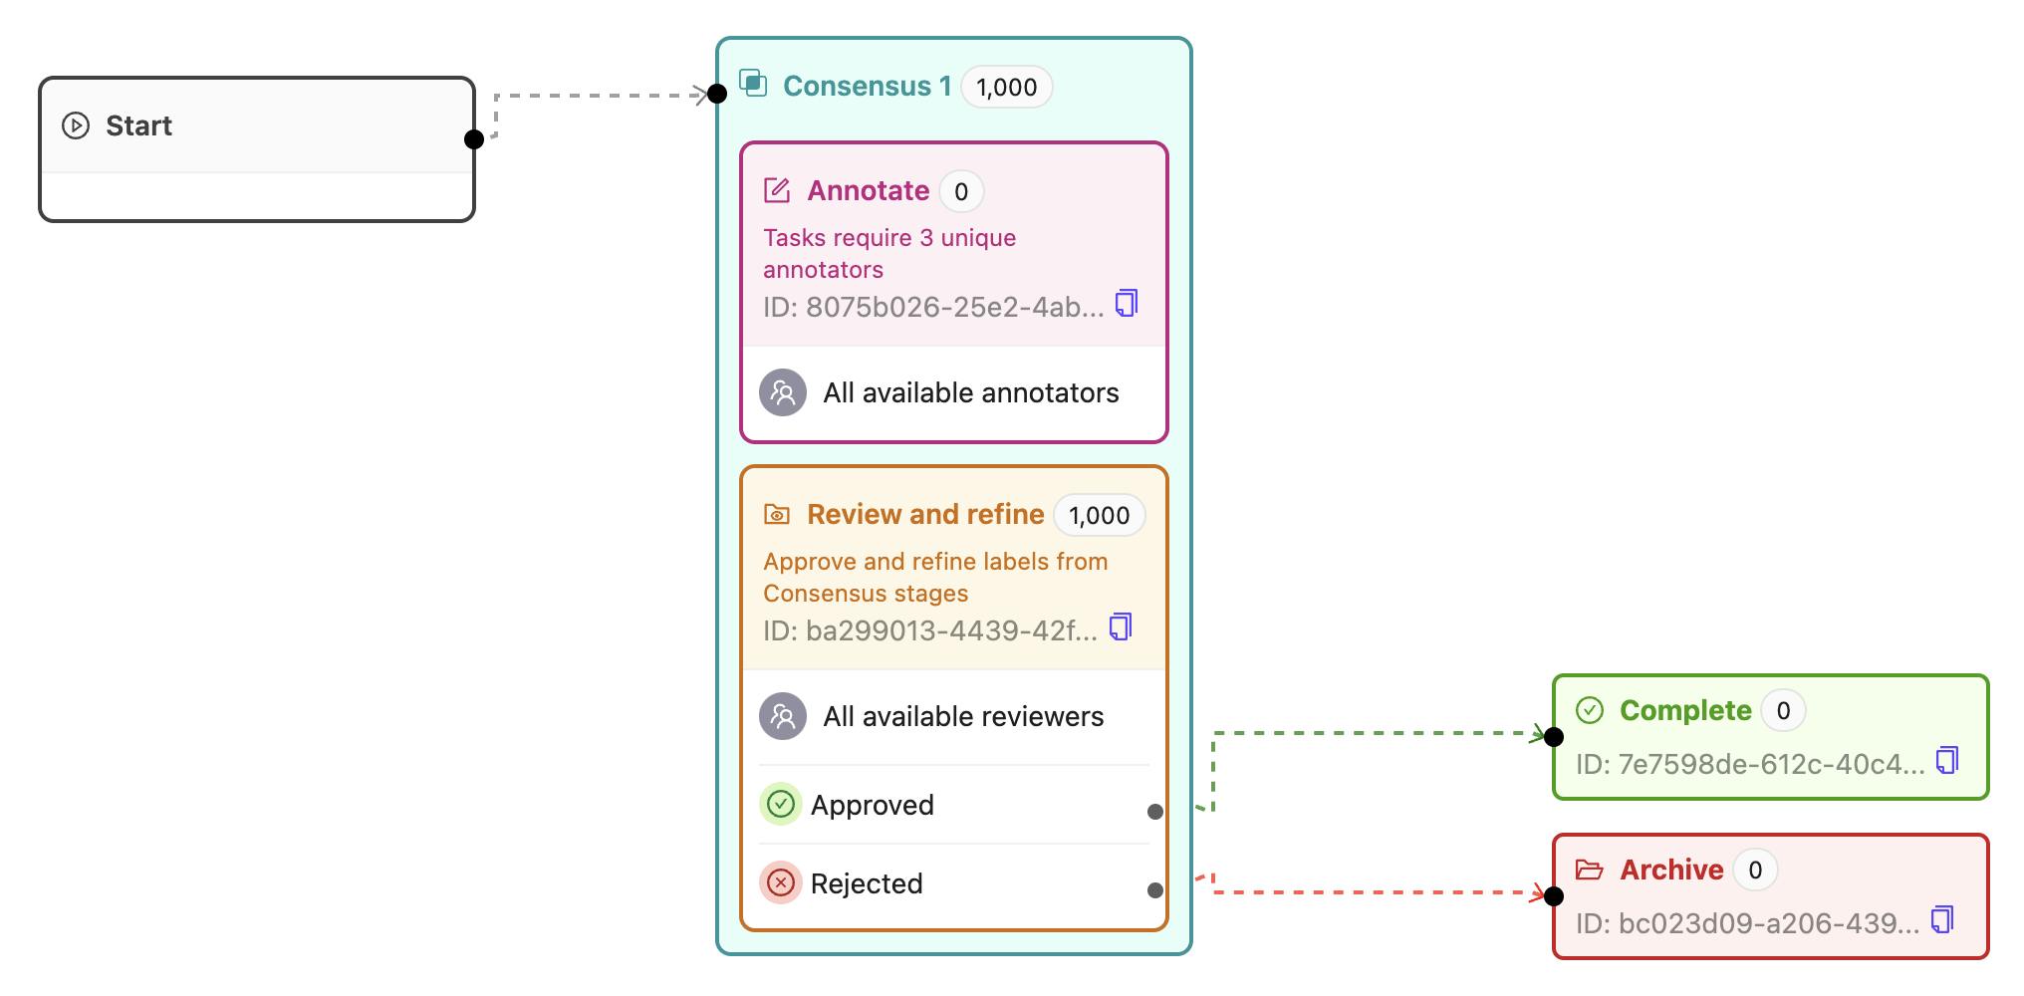The width and height of the screenshot is (2024, 996).
Task: Click the Start node output connector dot
Action: click(474, 139)
